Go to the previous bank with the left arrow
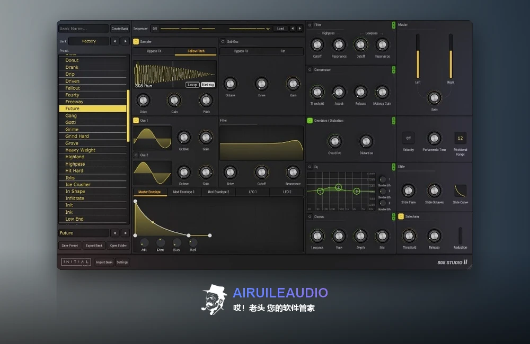530x344 pixels. click(x=115, y=41)
